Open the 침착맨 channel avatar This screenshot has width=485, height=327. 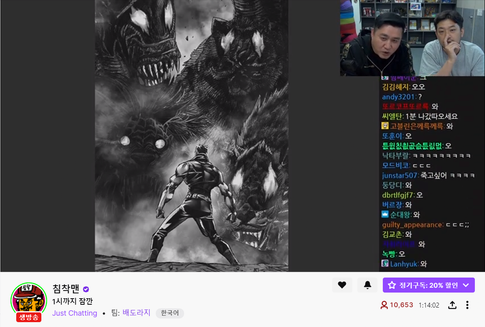(29, 300)
